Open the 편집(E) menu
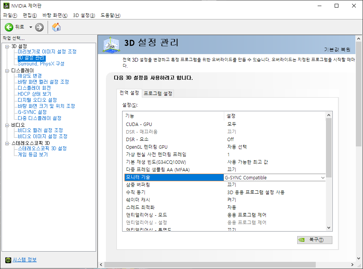The image size is (363, 269). 30,15
